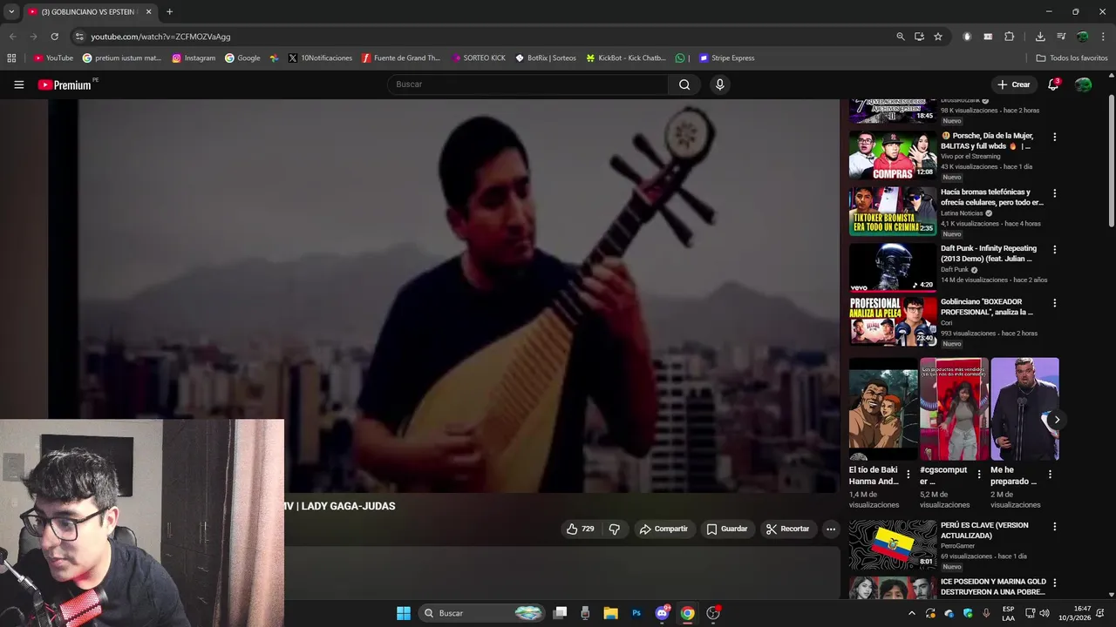Click the Compartir button
Screen dimensions: 1116x627
[x=663, y=529]
